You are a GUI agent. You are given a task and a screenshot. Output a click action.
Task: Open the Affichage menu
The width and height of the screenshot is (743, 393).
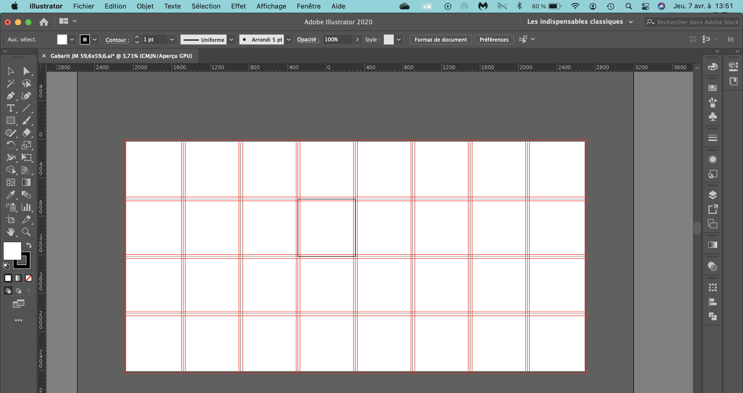[271, 6]
